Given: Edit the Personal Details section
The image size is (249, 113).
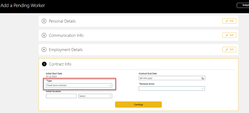Looking at the screenshot, I should click(229, 21).
